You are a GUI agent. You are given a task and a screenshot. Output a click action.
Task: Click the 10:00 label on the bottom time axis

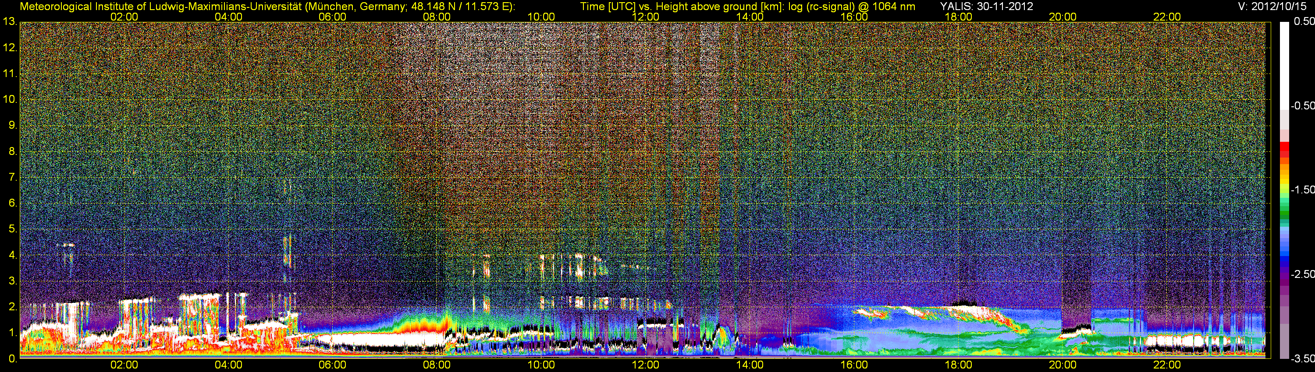click(541, 365)
